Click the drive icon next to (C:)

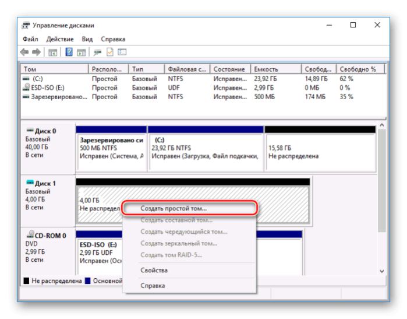26,79
